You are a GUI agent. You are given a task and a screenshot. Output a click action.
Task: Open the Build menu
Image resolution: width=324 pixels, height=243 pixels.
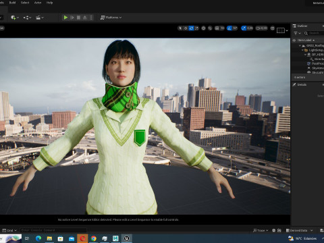tap(12, 3)
